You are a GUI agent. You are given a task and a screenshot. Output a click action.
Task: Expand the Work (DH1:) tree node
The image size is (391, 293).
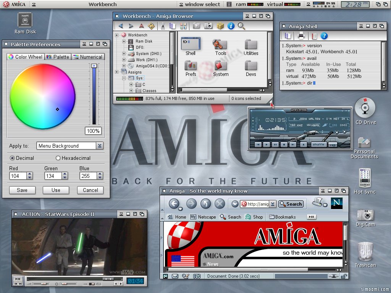pos(124,60)
